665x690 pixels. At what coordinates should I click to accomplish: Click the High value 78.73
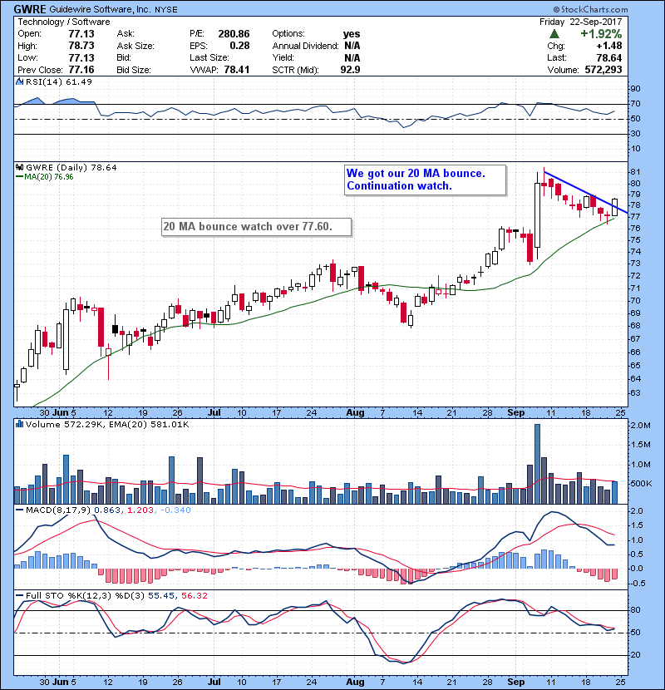tap(81, 46)
